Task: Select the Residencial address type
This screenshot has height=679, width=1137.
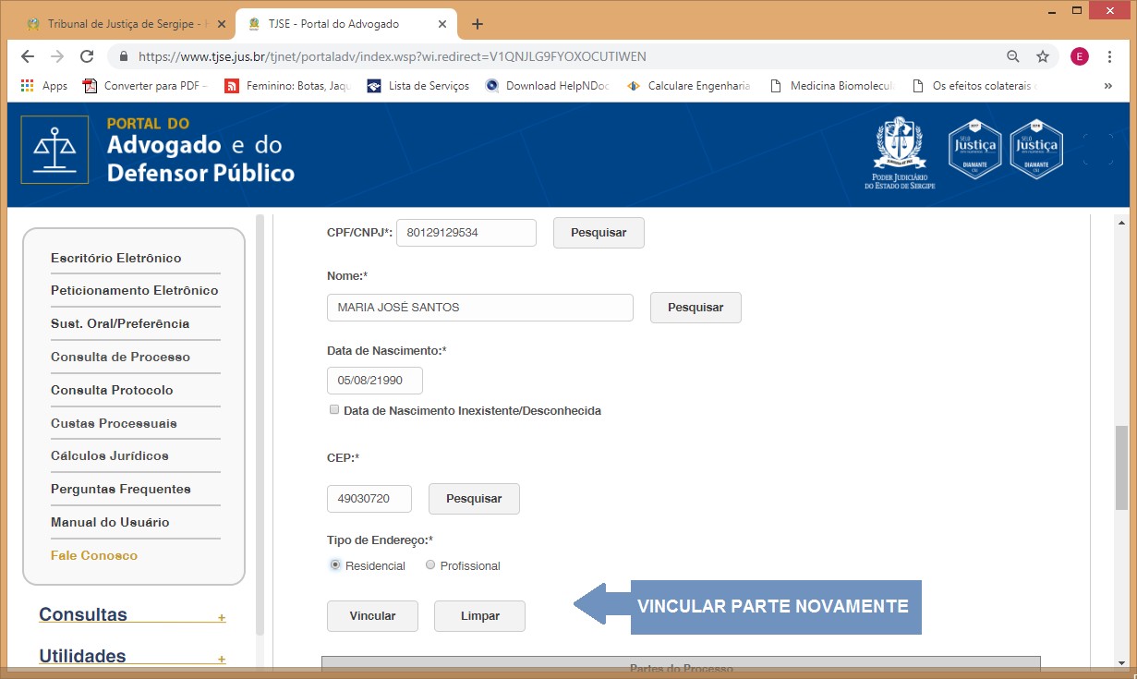Action: pos(335,565)
